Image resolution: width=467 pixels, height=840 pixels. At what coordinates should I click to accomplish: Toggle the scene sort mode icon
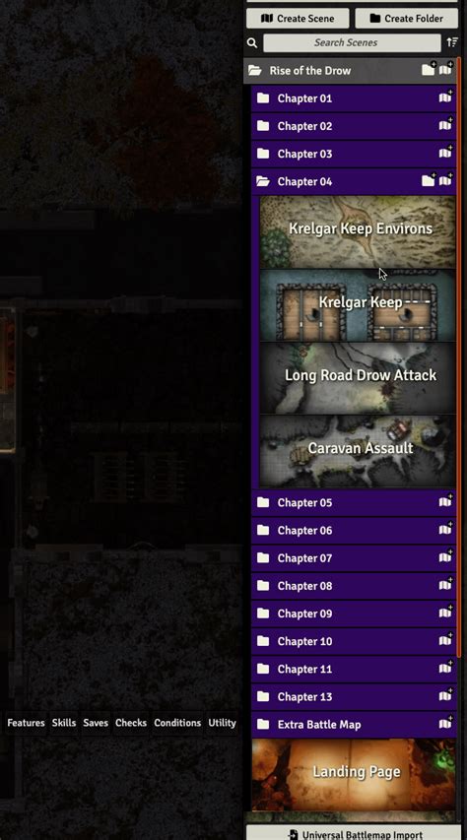click(x=452, y=42)
